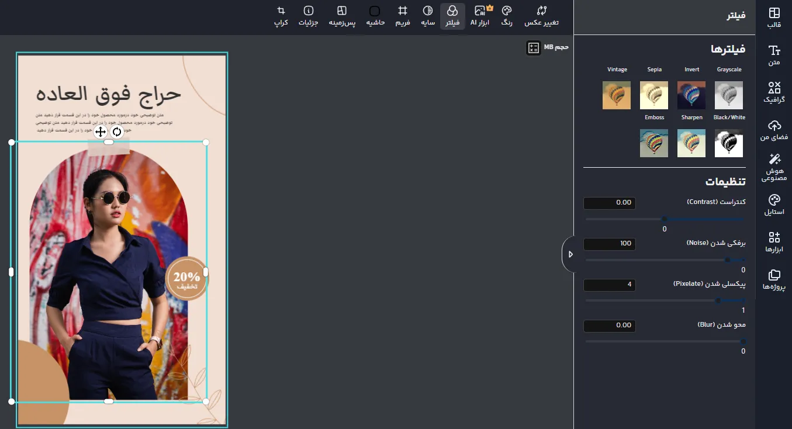Apply the Invert filter thumbnail

(x=691, y=95)
